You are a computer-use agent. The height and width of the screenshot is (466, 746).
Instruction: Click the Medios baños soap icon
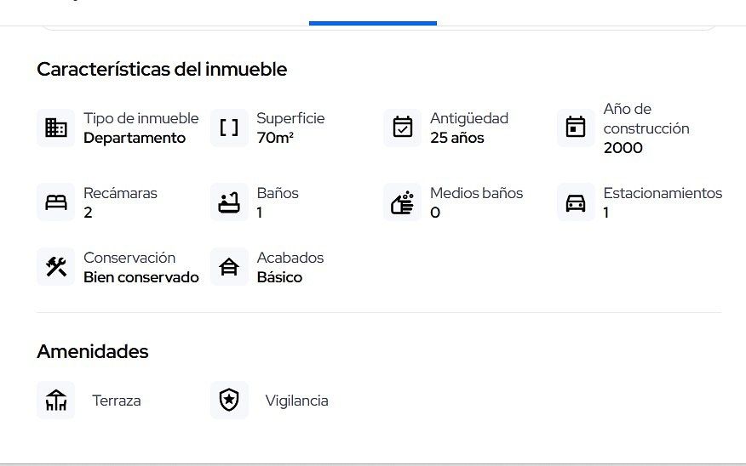tap(403, 202)
